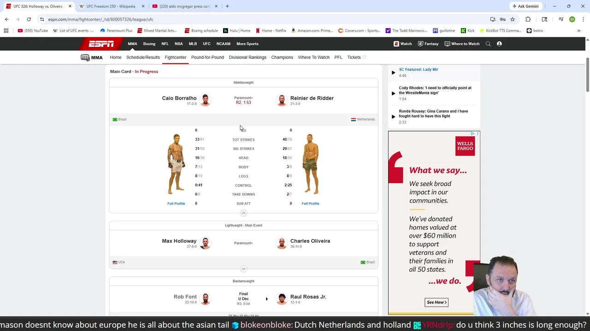The height and width of the screenshot is (331, 590).
Task: Bookmark this page with star icon
Action: tap(512, 19)
